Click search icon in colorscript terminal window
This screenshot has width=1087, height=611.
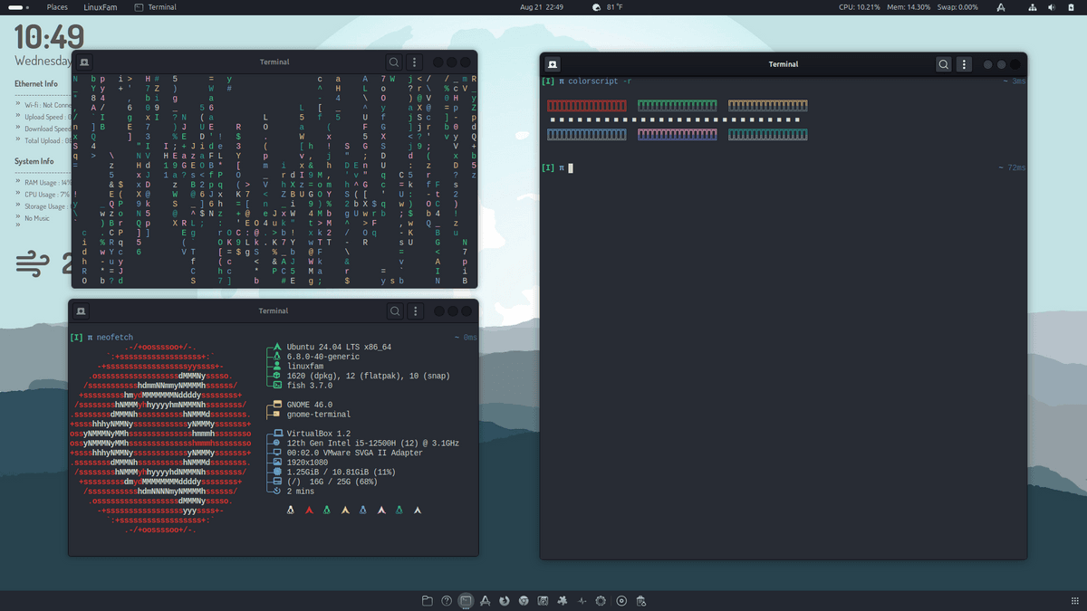tap(944, 64)
